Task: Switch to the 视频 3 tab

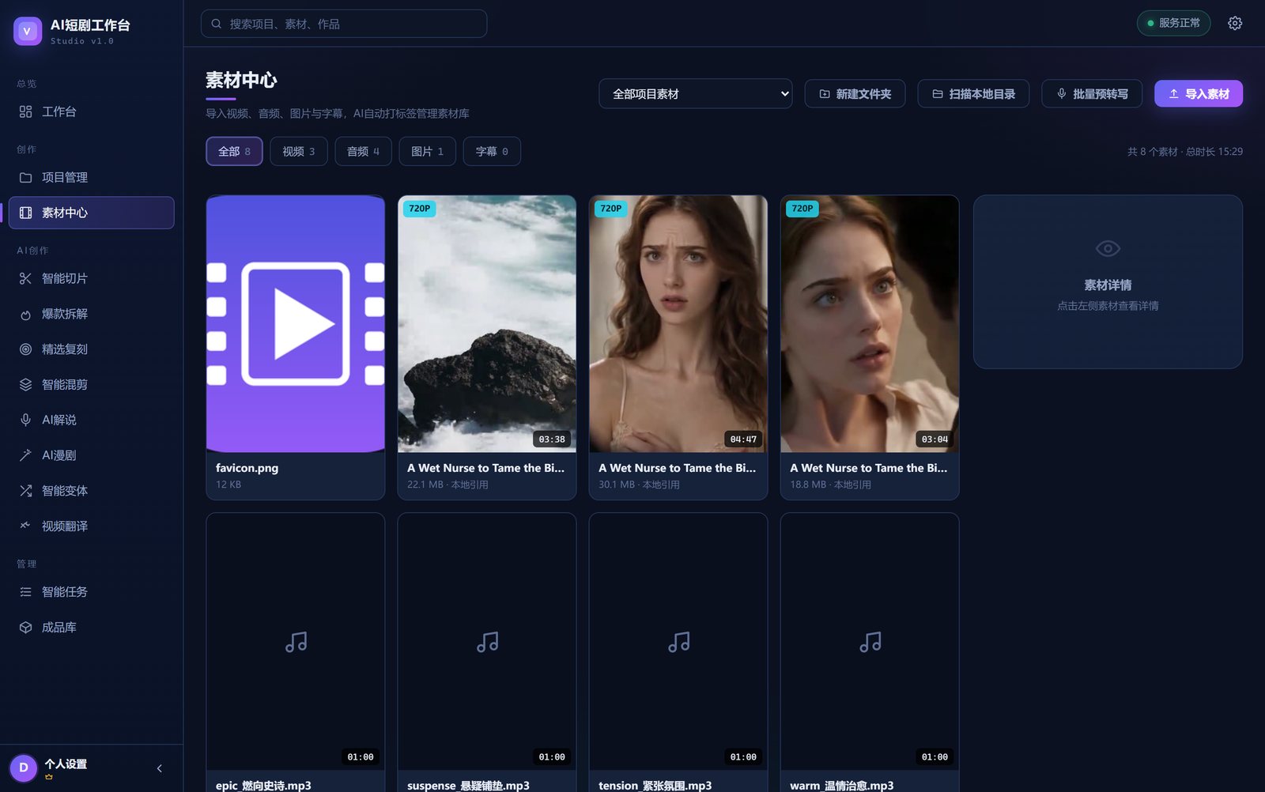Action: [x=299, y=152]
